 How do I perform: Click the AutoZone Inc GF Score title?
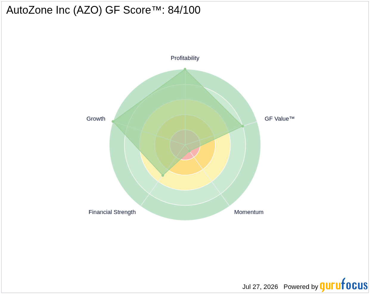coord(103,10)
